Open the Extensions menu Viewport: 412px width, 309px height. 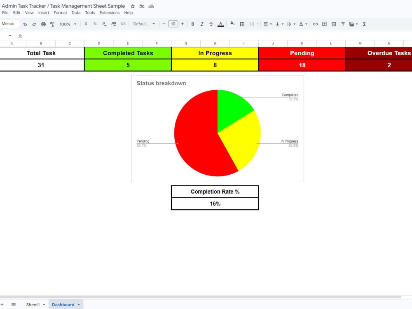pyautogui.click(x=109, y=13)
